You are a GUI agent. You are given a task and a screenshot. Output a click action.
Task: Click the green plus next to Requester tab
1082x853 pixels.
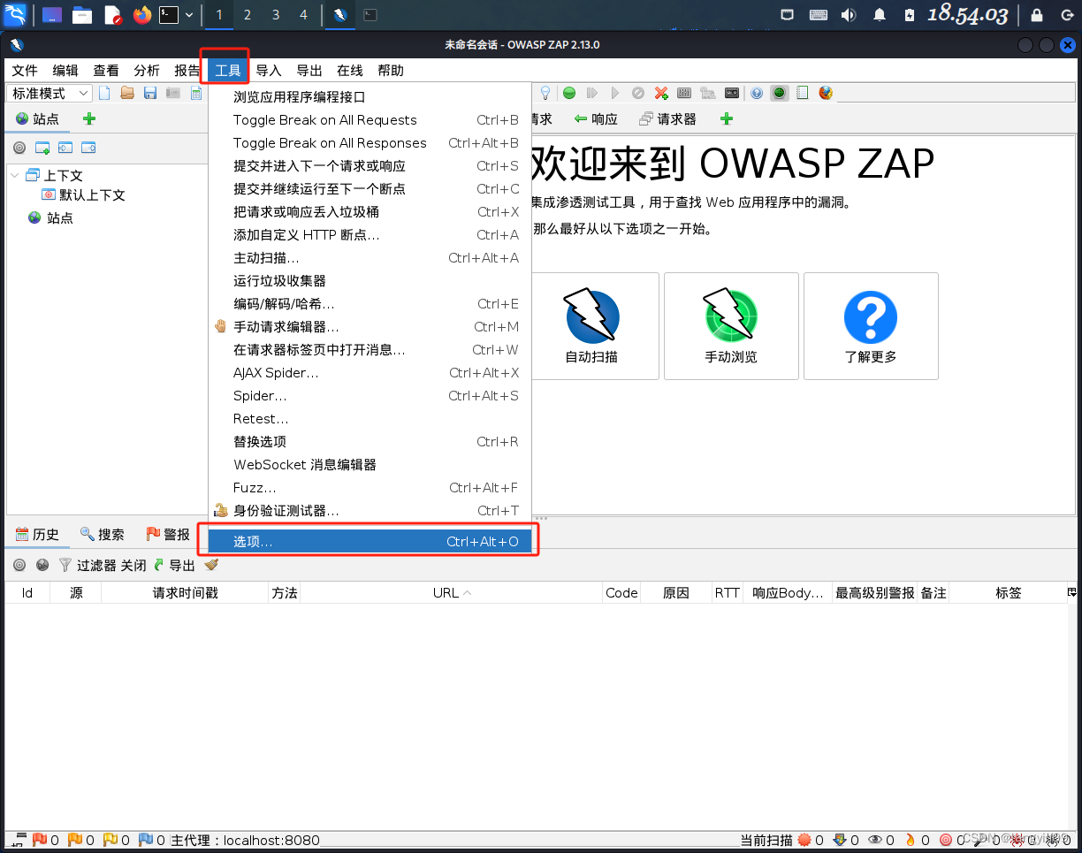(x=727, y=119)
